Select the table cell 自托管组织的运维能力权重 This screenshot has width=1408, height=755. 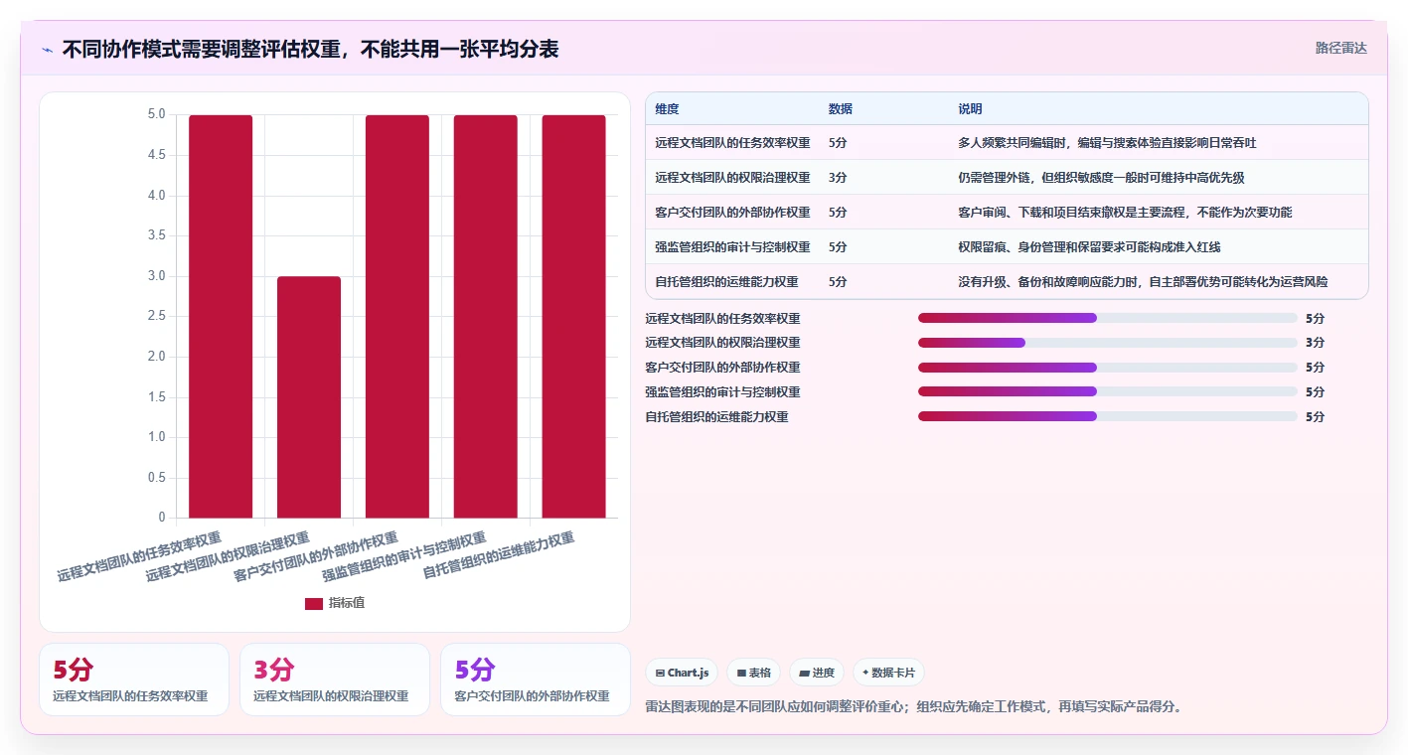coord(726,282)
